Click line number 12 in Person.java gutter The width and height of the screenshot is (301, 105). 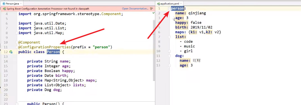(6, 52)
